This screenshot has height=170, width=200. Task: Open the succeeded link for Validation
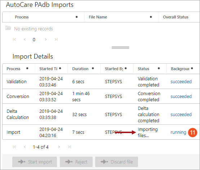click(181, 81)
